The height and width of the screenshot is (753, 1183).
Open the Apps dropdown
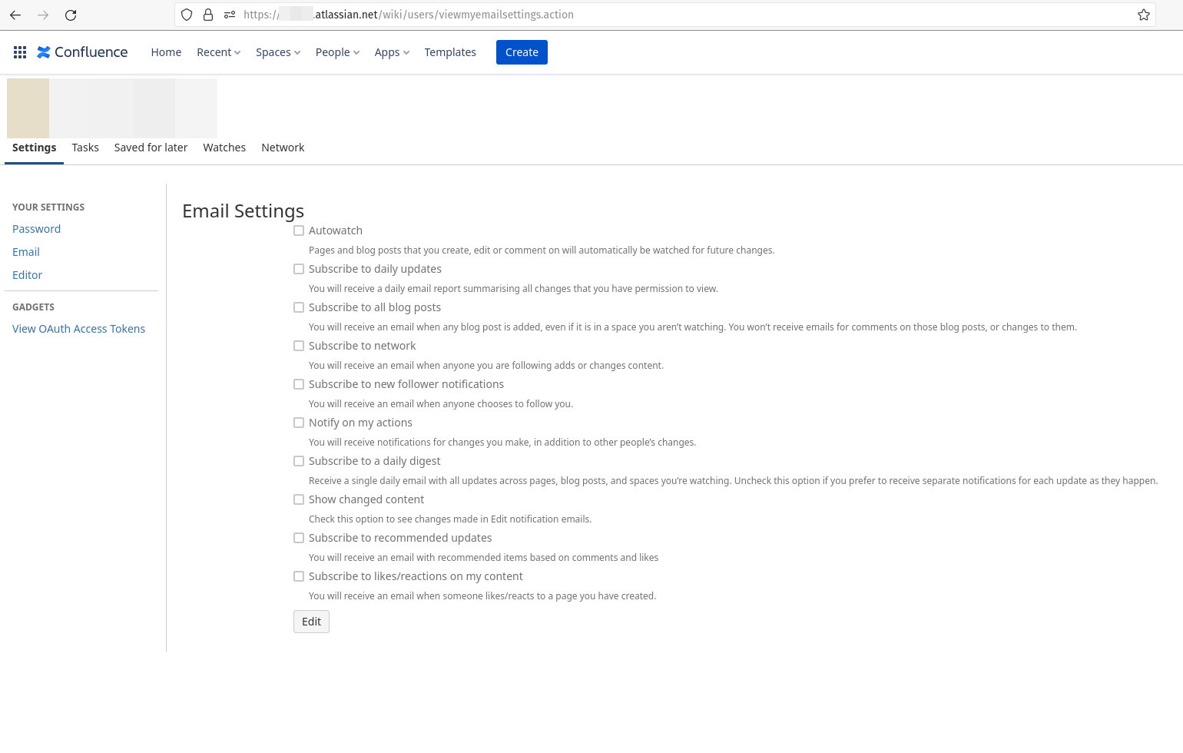391,51
